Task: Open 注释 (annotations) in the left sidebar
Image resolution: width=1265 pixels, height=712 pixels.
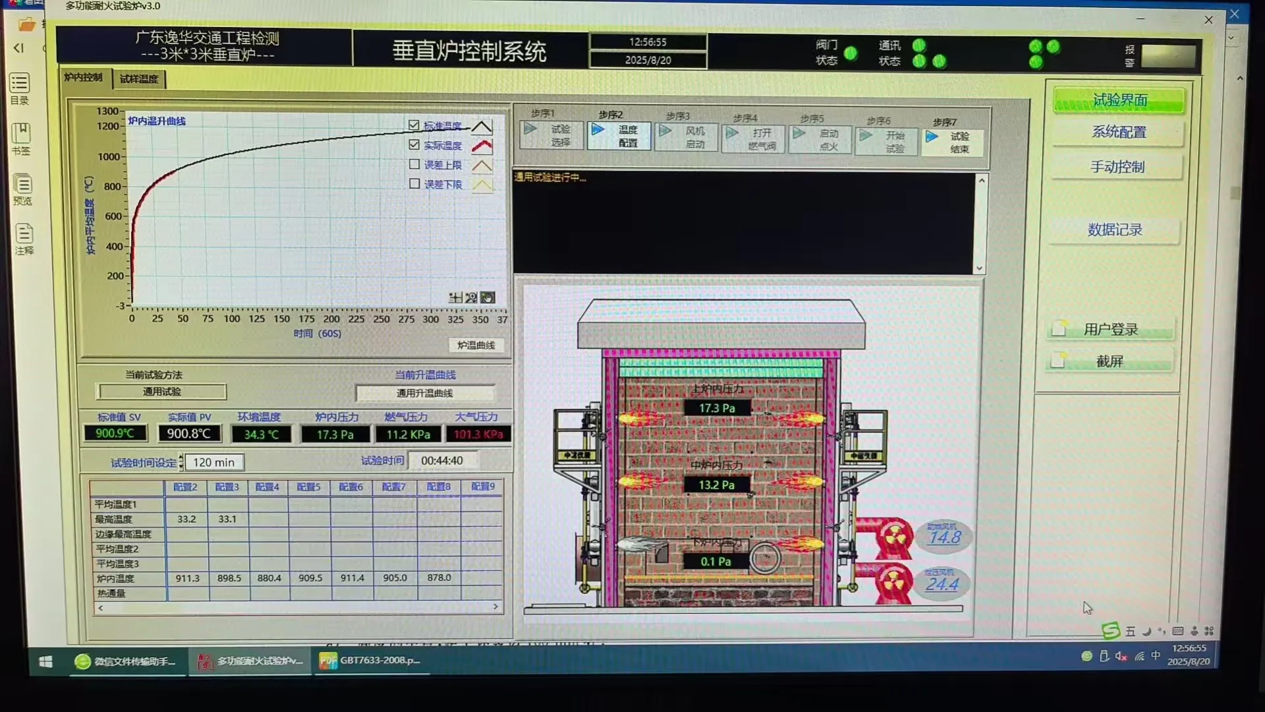Action: [x=22, y=239]
